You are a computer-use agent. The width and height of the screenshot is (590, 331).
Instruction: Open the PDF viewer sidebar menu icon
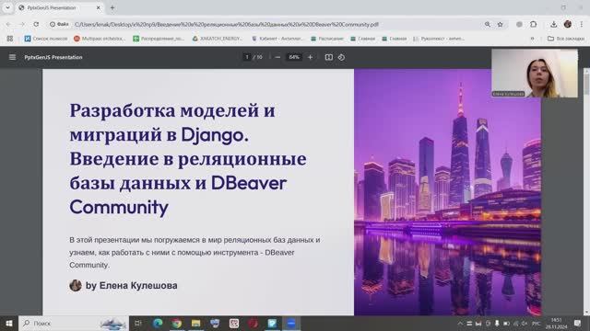pos(12,57)
